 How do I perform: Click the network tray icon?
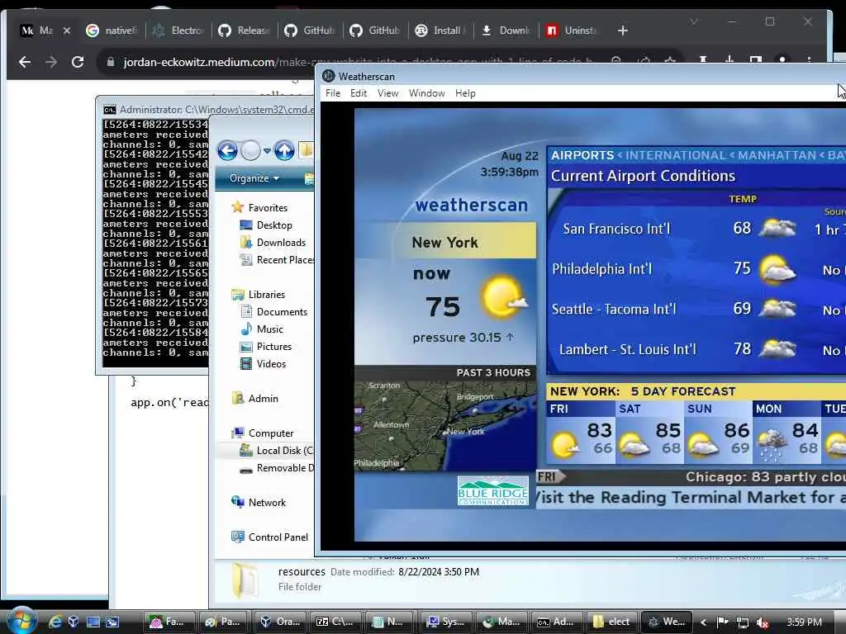(743, 622)
